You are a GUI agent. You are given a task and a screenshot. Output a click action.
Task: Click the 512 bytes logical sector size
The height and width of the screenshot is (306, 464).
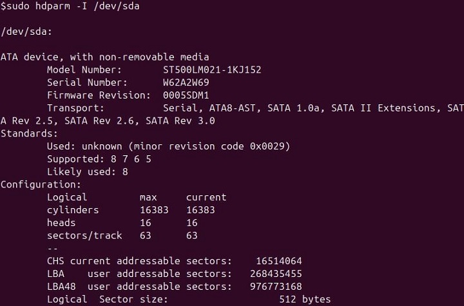coord(305,300)
